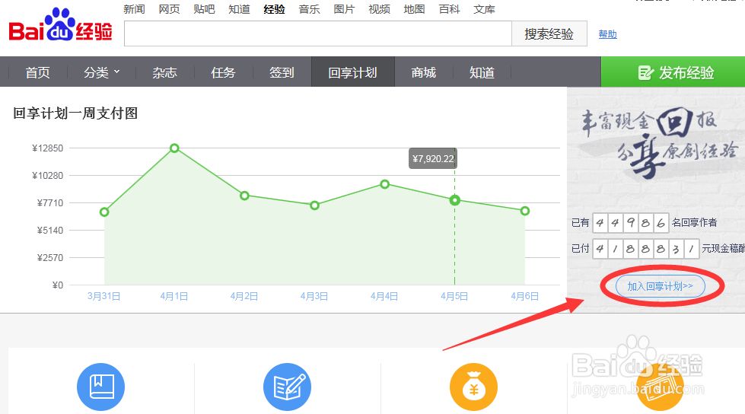The width and height of the screenshot is (745, 414).
Task: Open the blue book icon
Action: (x=100, y=387)
